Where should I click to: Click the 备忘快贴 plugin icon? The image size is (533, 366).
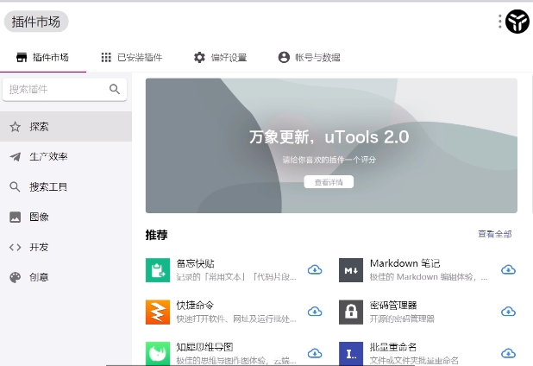(x=158, y=270)
